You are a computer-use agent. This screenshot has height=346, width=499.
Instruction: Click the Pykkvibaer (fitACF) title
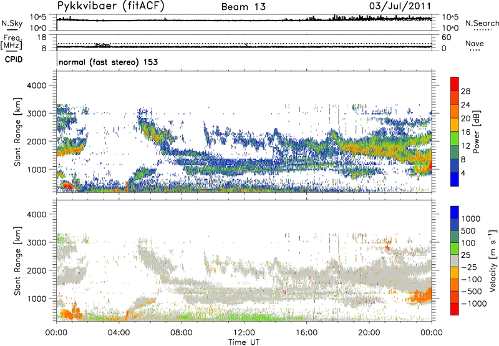click(111, 6)
